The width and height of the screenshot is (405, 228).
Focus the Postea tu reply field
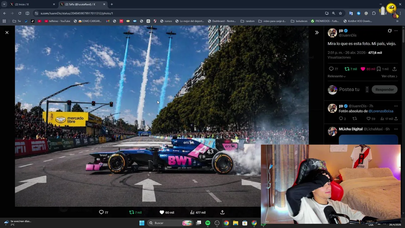pos(349,90)
